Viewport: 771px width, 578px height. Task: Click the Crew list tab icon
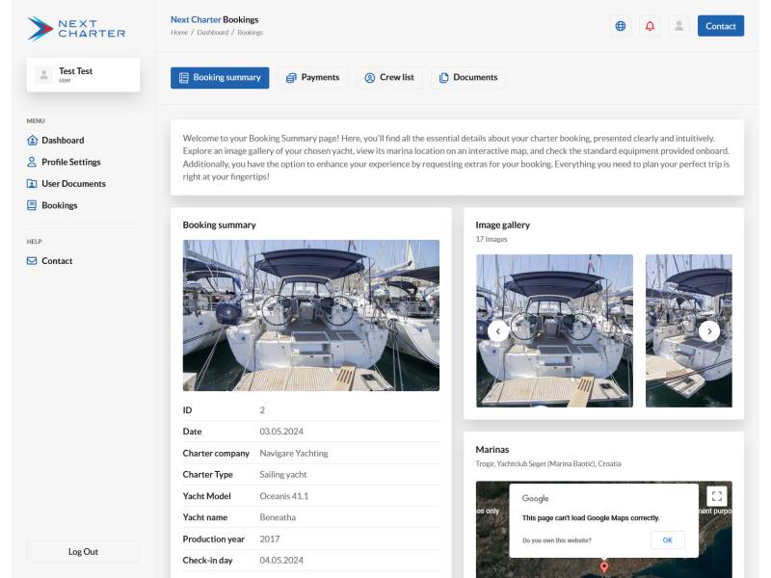tap(370, 78)
